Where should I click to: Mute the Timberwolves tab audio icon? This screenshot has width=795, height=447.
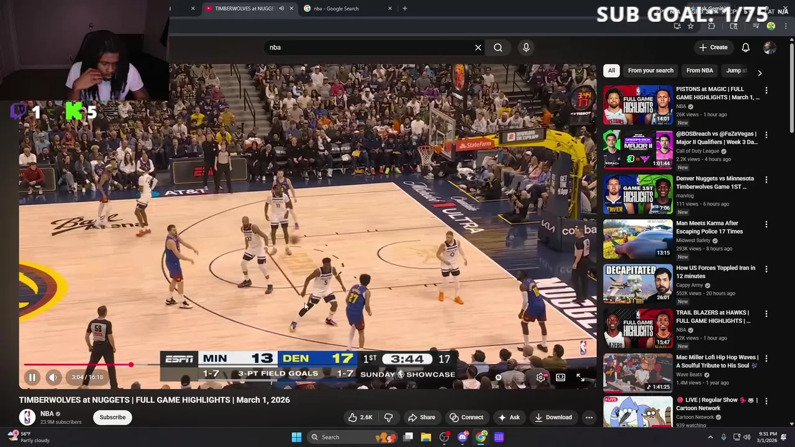[281, 9]
